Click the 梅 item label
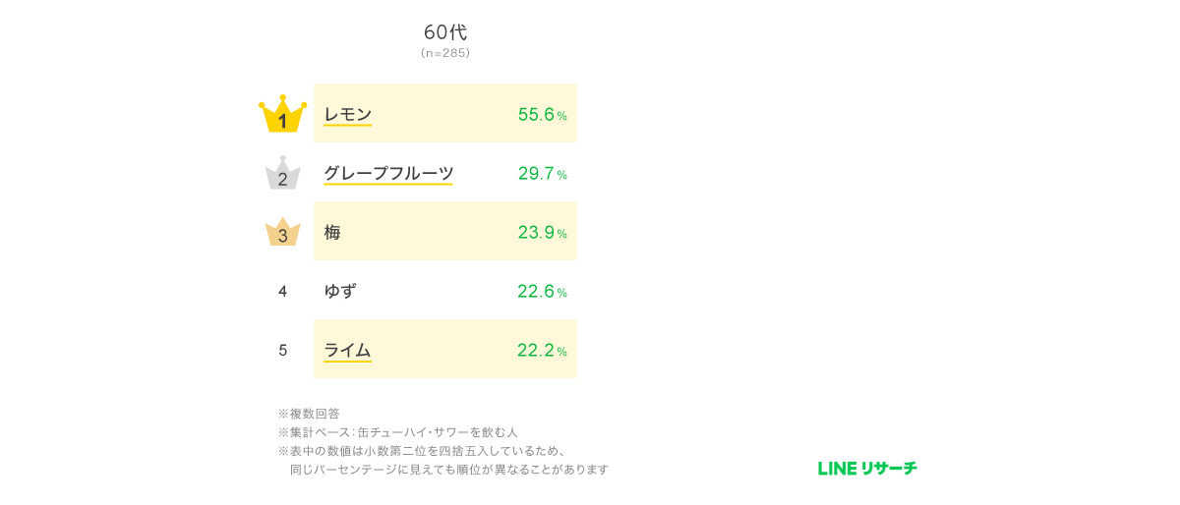The width and height of the screenshot is (1180, 505). click(x=332, y=233)
